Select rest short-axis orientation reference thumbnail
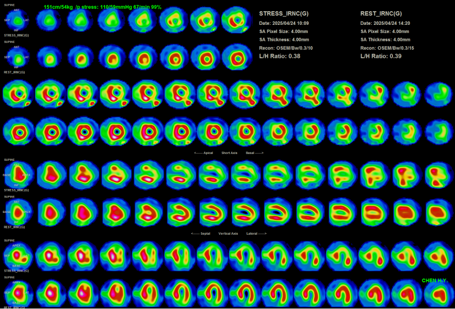The width and height of the screenshot is (455, 309). point(17,57)
